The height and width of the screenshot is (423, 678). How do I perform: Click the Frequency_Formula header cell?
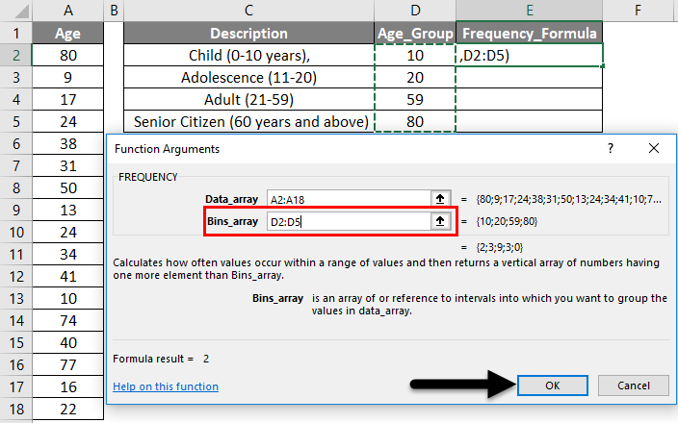529,33
